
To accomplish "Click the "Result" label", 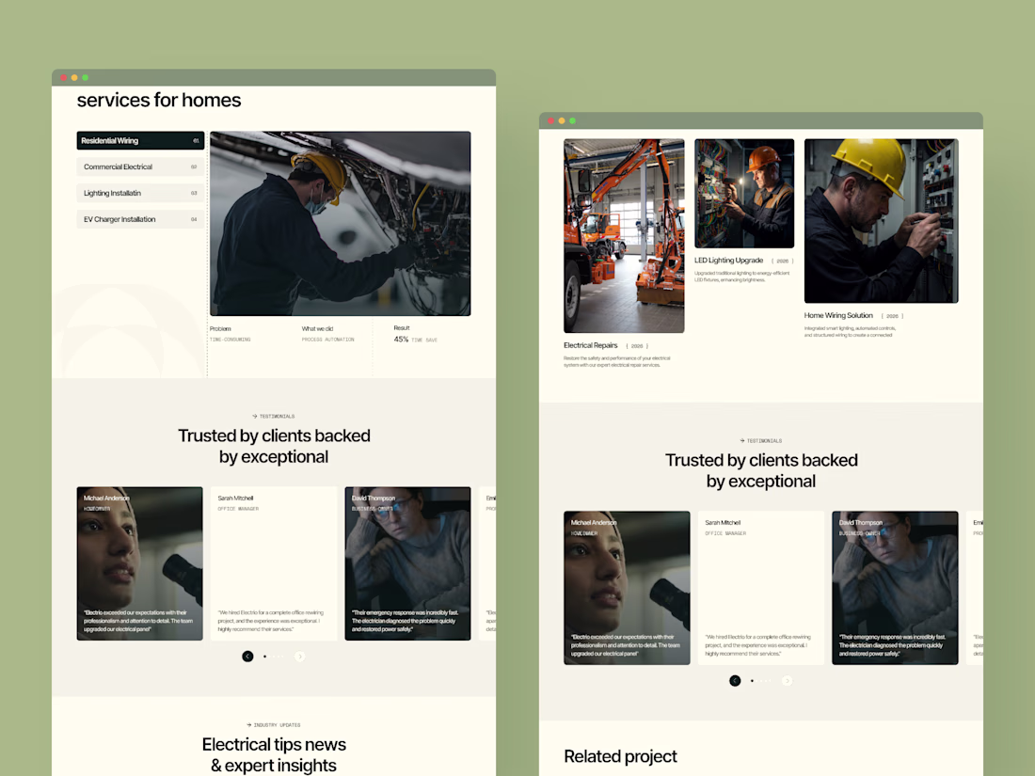I will [x=402, y=328].
